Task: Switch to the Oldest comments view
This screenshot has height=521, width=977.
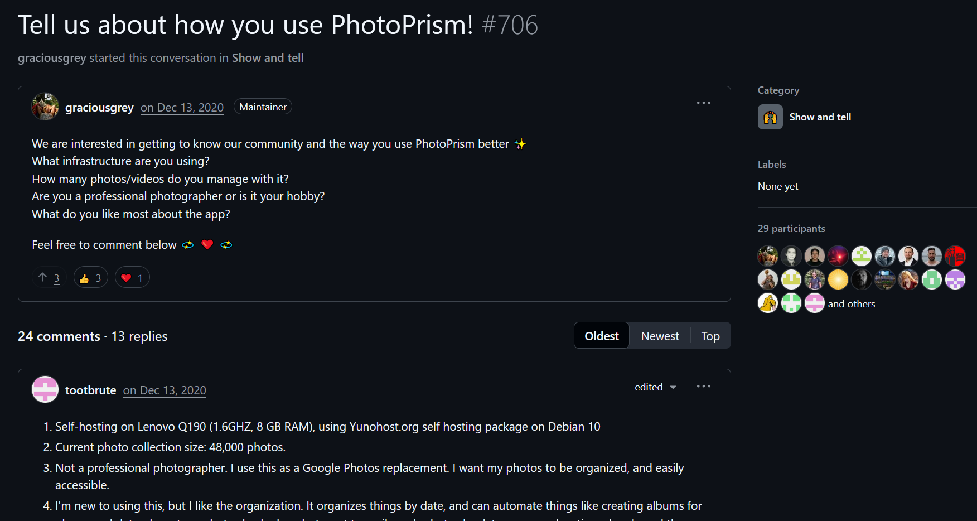Action: [601, 335]
